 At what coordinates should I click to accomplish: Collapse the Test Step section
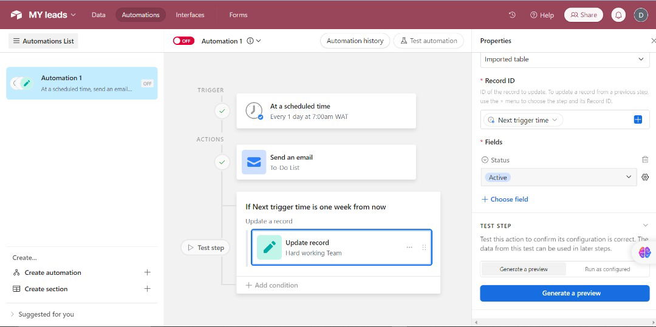pyautogui.click(x=645, y=225)
